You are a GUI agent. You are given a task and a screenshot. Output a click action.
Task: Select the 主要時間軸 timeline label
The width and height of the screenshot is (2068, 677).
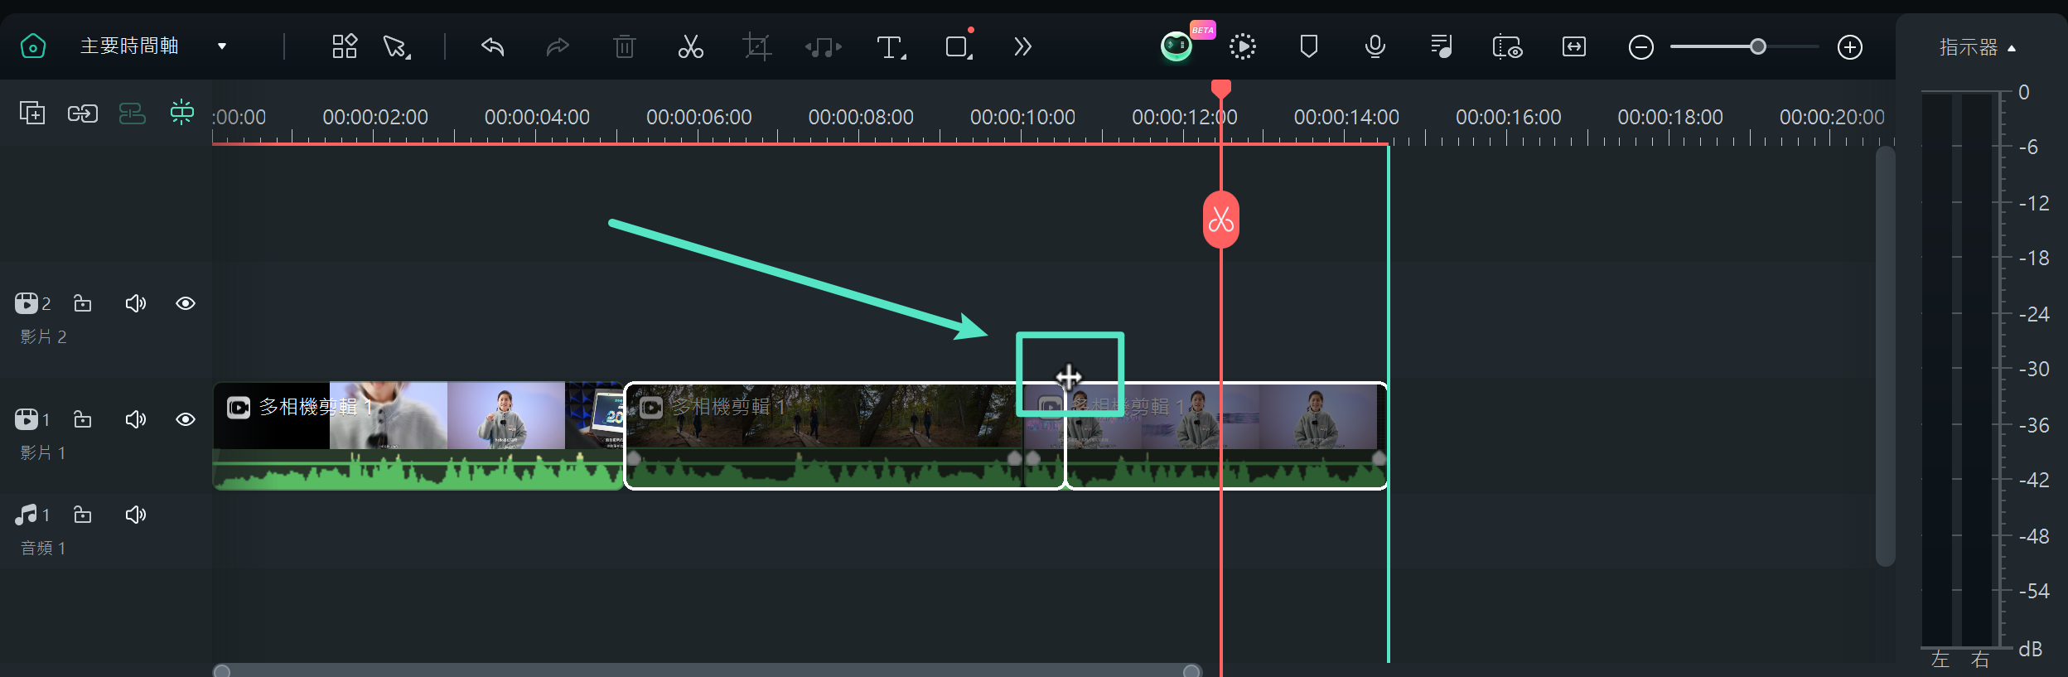pos(129,46)
